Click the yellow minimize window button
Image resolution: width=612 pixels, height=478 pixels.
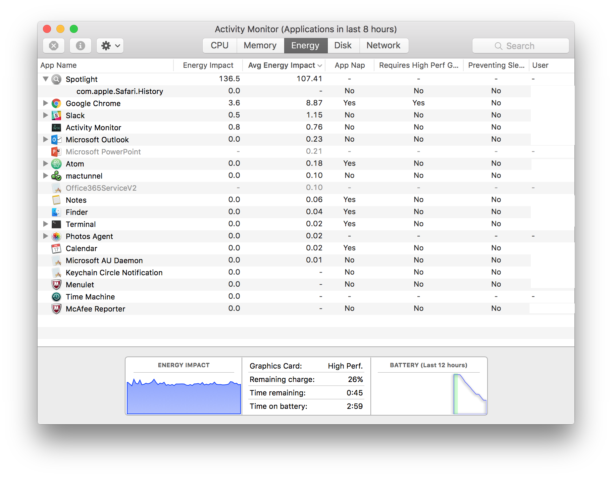click(x=60, y=29)
